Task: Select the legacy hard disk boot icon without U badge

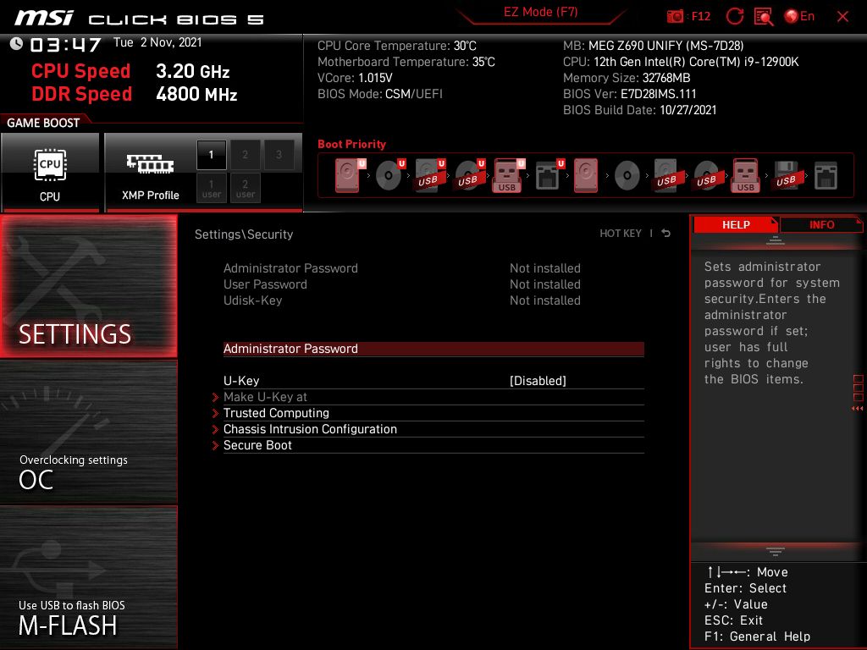Action: pyautogui.click(x=586, y=175)
